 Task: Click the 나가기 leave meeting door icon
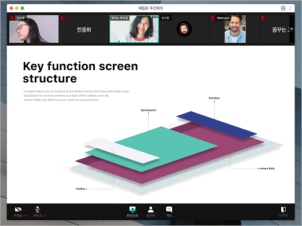283,209
